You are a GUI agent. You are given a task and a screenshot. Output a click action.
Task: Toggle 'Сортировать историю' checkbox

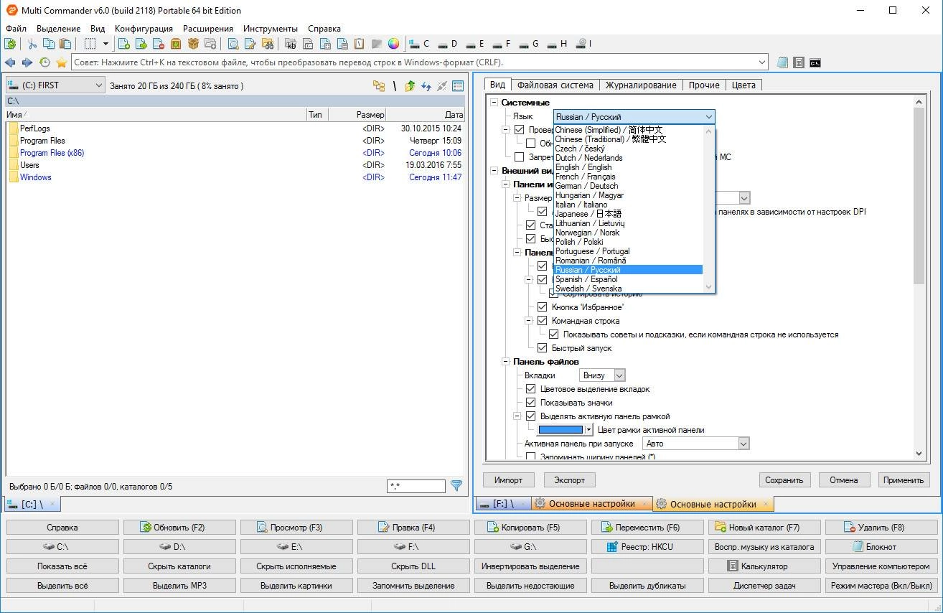(554, 294)
